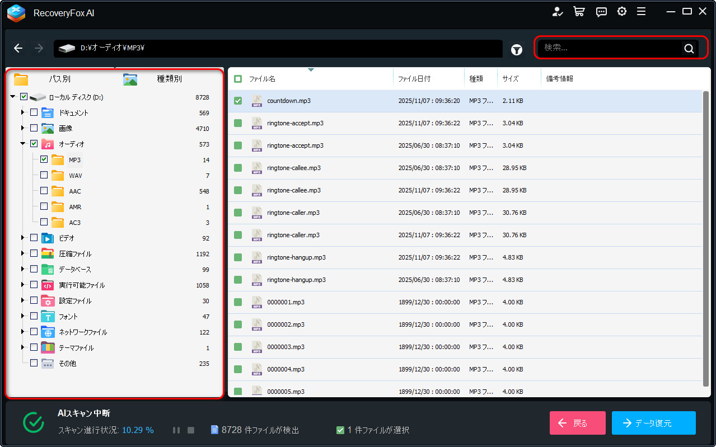The width and height of the screenshot is (716, 447).
Task: Click the back arrow navigation icon
Action: [18, 49]
